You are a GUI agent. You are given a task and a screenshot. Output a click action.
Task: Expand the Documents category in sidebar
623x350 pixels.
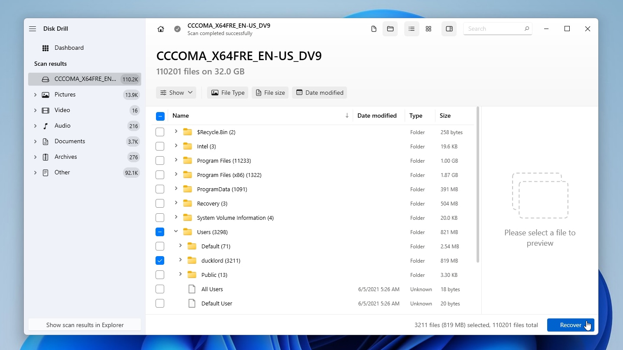click(x=35, y=141)
